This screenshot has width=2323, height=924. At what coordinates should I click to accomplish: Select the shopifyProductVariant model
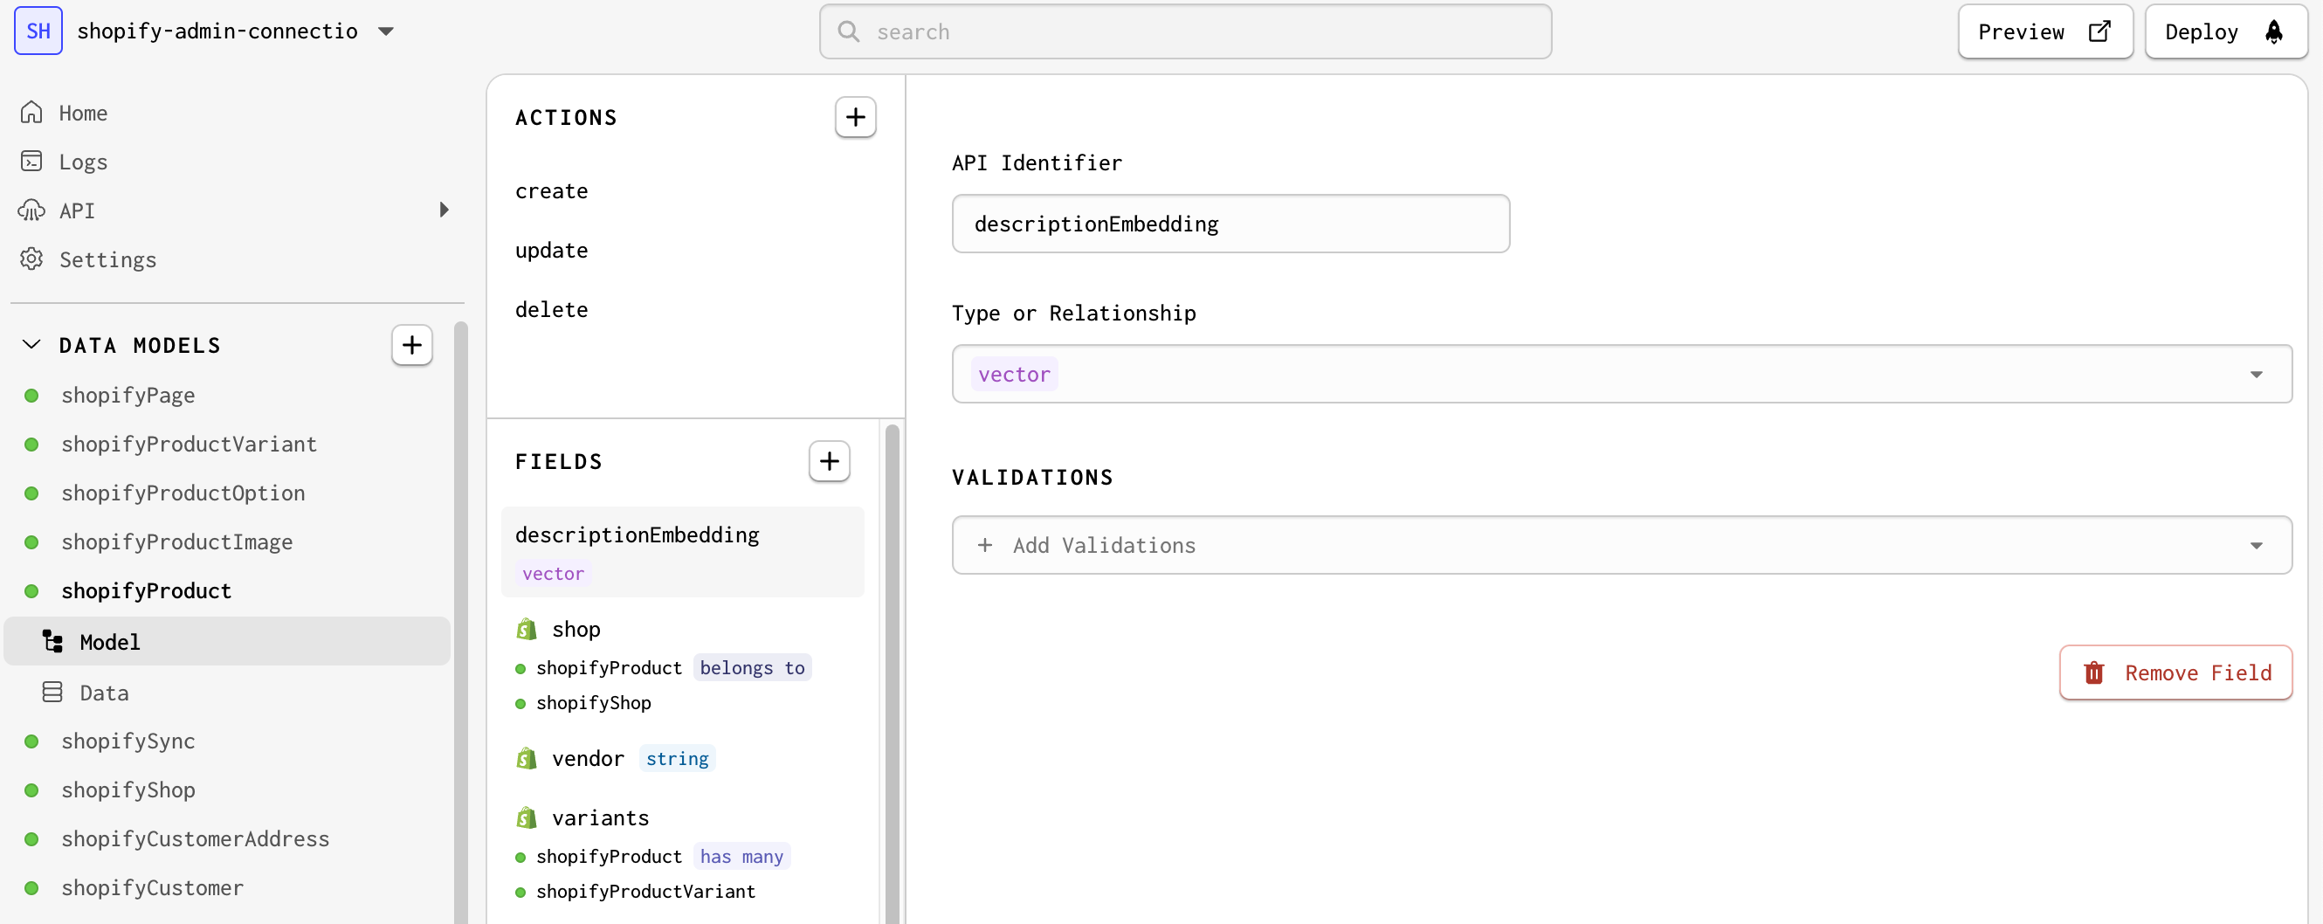click(189, 444)
